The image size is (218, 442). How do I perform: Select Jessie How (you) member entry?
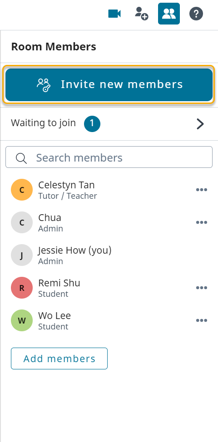click(x=109, y=255)
